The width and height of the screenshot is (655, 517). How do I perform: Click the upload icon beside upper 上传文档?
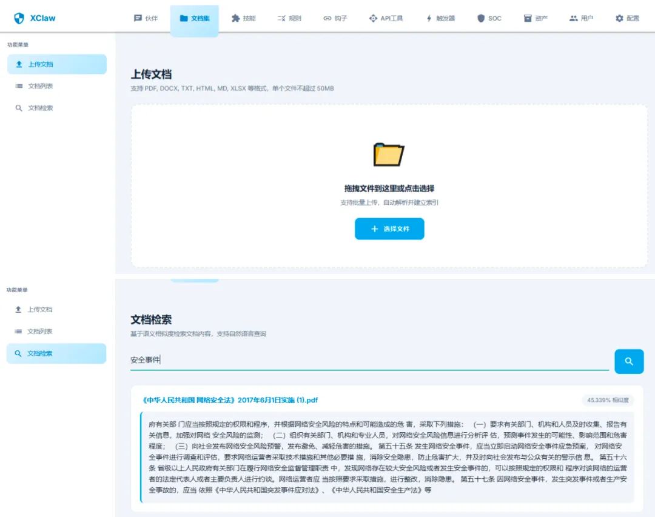pos(19,64)
